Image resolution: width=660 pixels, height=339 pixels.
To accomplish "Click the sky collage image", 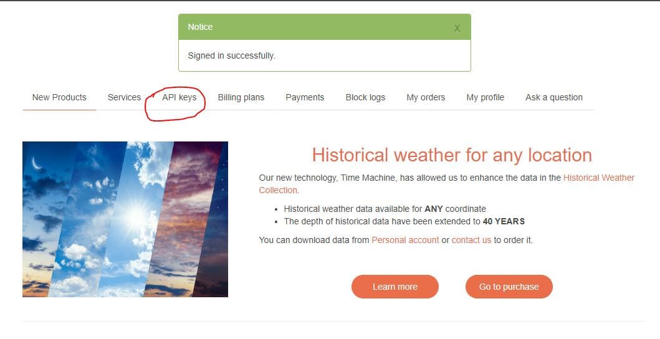I will tap(125, 219).
